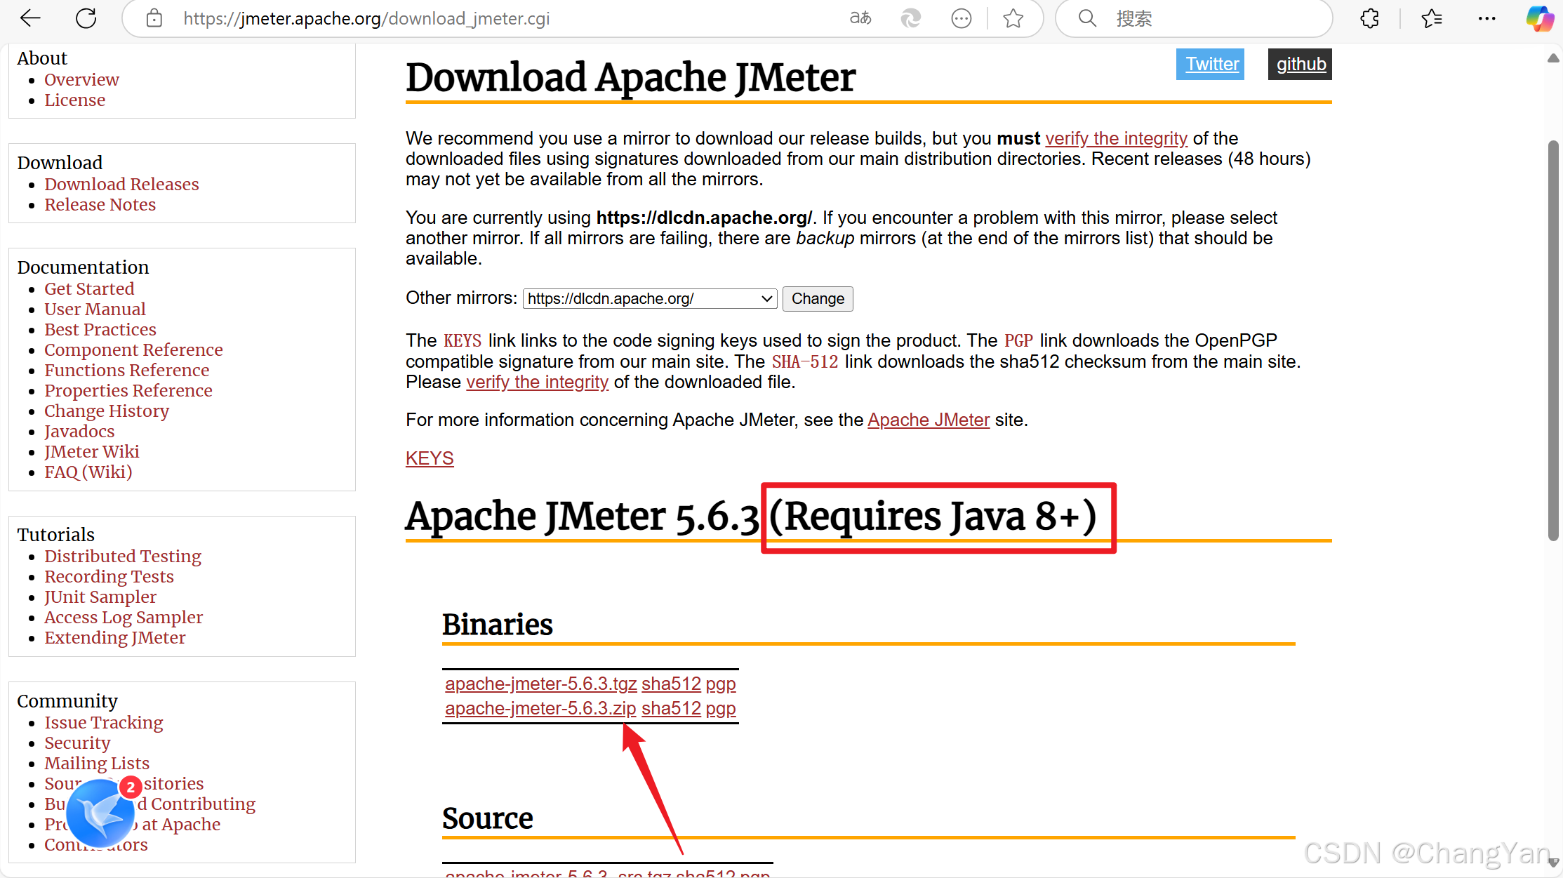Open the github link button

1300,64
